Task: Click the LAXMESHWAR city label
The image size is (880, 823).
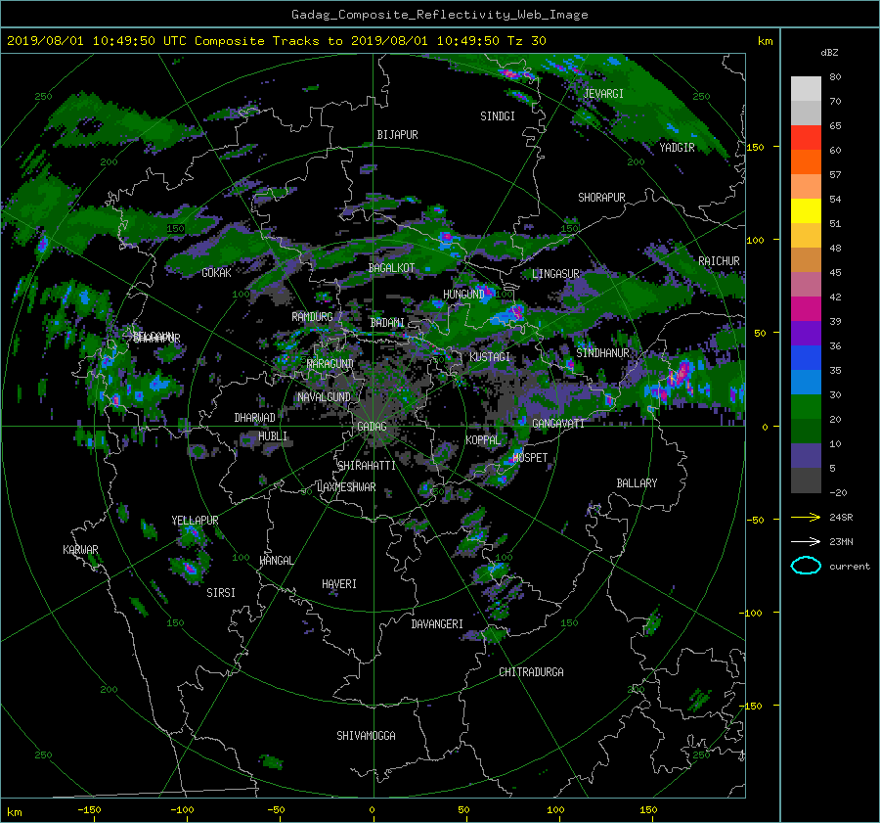Action: (x=346, y=487)
